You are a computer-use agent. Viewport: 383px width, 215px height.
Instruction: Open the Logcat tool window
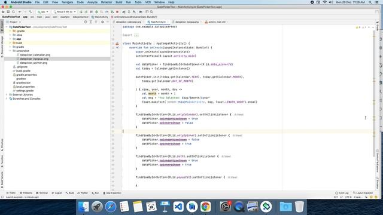(x=57, y=193)
